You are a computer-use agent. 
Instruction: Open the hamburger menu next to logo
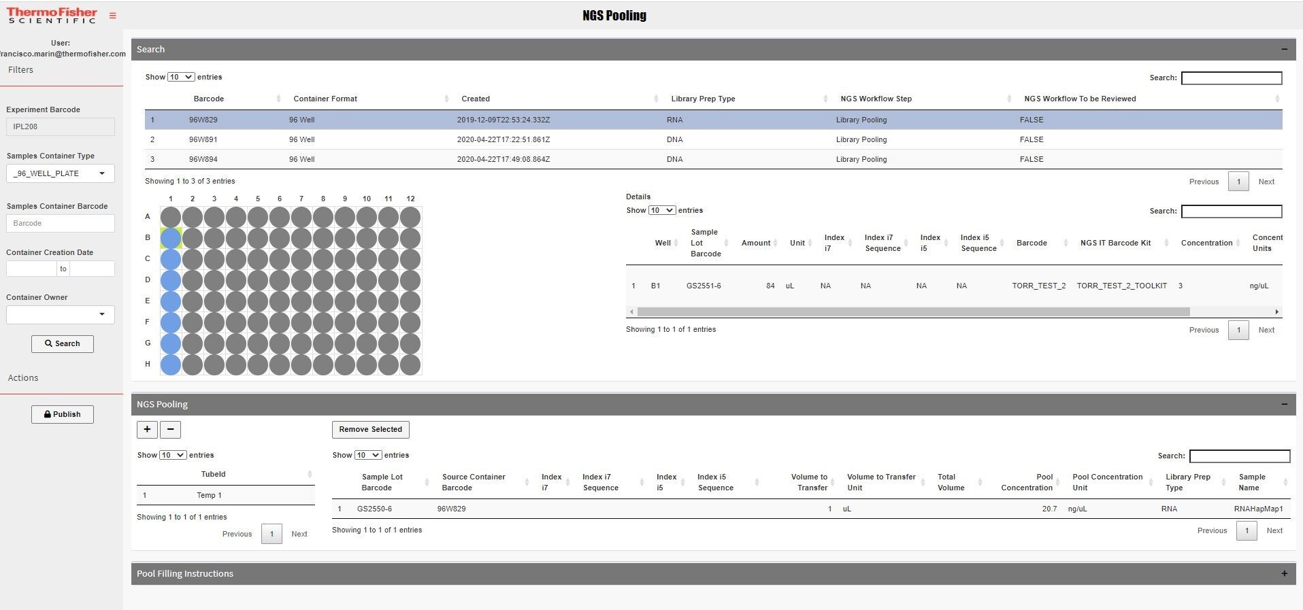click(113, 16)
